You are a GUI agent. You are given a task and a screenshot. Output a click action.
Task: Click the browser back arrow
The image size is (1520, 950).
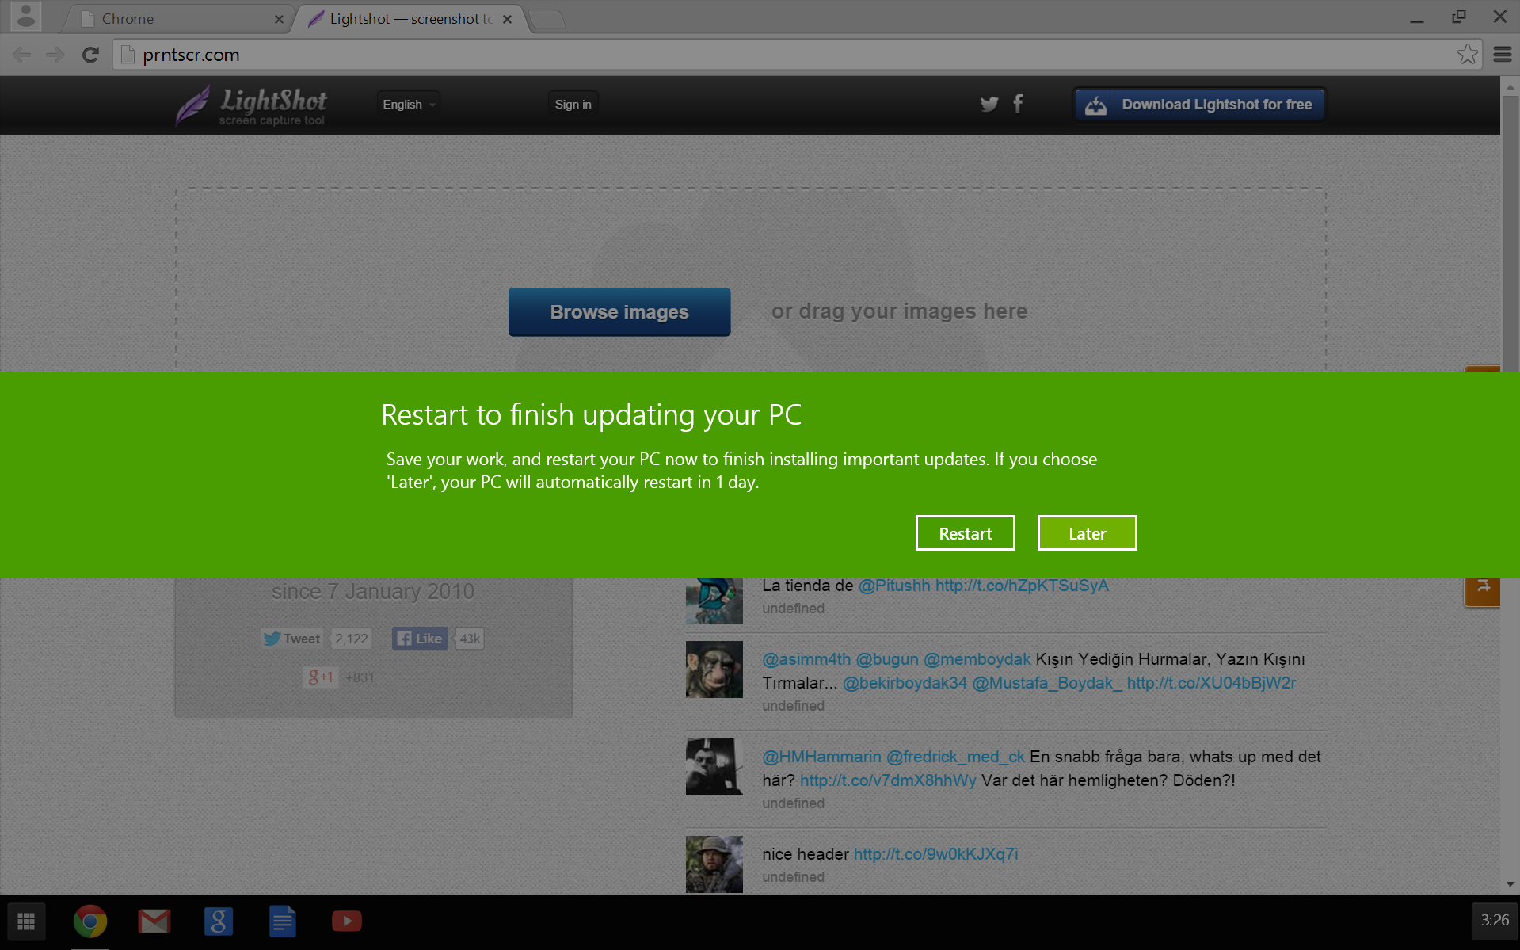22,55
